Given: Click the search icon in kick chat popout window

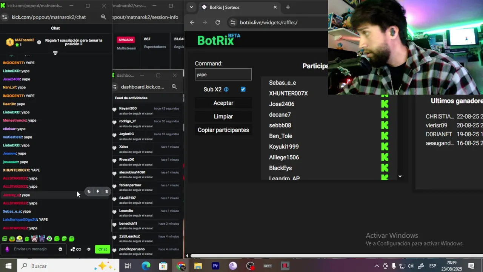Looking at the screenshot, I should coord(103,17).
